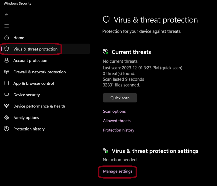
Task: Open Family options page
Action: click(26, 118)
